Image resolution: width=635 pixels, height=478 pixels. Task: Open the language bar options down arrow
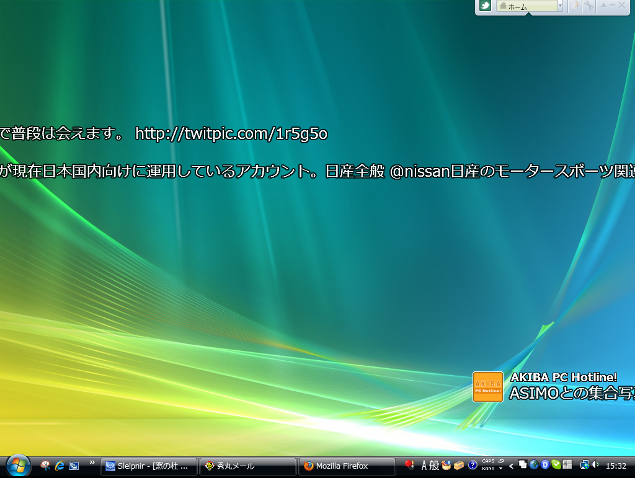coord(501,469)
